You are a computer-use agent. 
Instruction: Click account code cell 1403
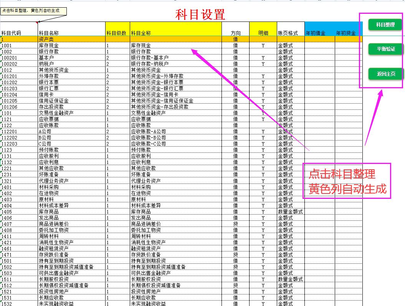pos(19,199)
